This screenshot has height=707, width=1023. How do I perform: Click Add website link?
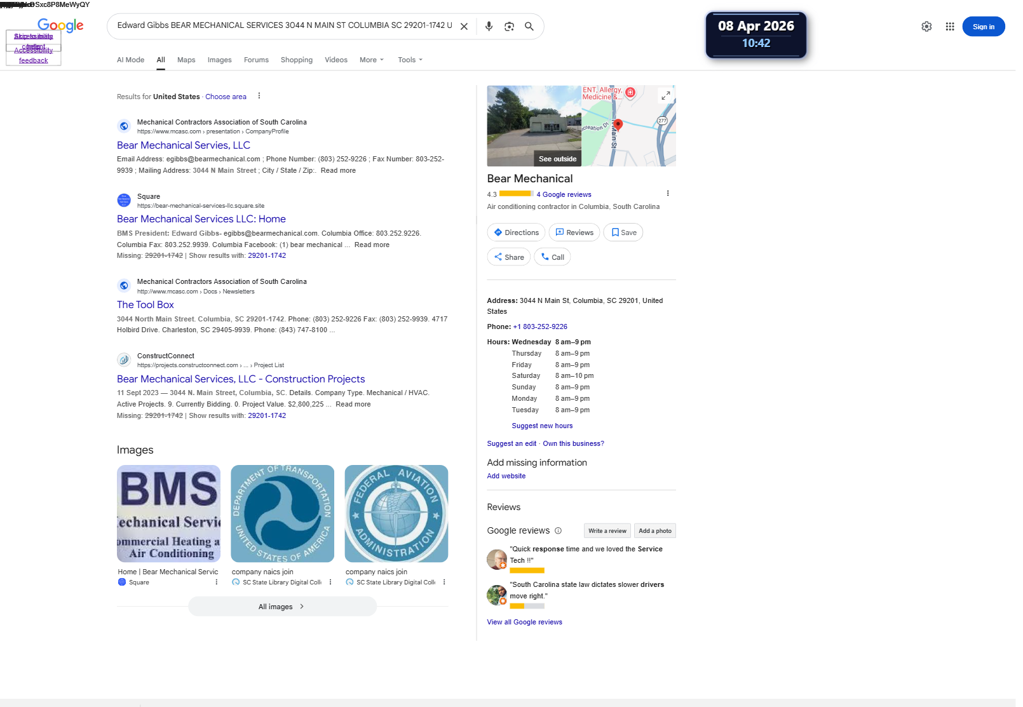(506, 476)
